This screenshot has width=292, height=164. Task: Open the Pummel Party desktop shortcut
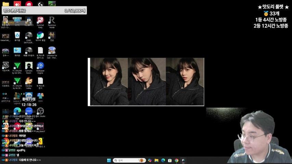point(40,20)
